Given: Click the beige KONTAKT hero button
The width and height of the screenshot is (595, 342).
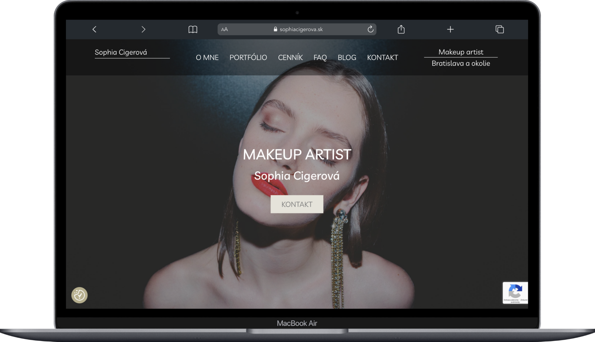Looking at the screenshot, I should click(297, 204).
